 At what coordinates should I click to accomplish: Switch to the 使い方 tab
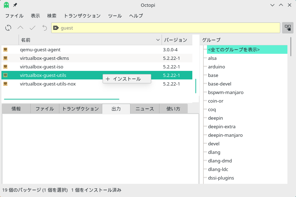coord(173,109)
